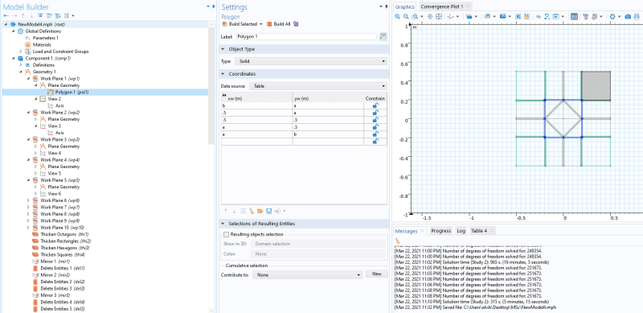Expand the Load and Constraint Groups node
Image resolution: width=643 pixels, height=313 pixels.
(21, 51)
